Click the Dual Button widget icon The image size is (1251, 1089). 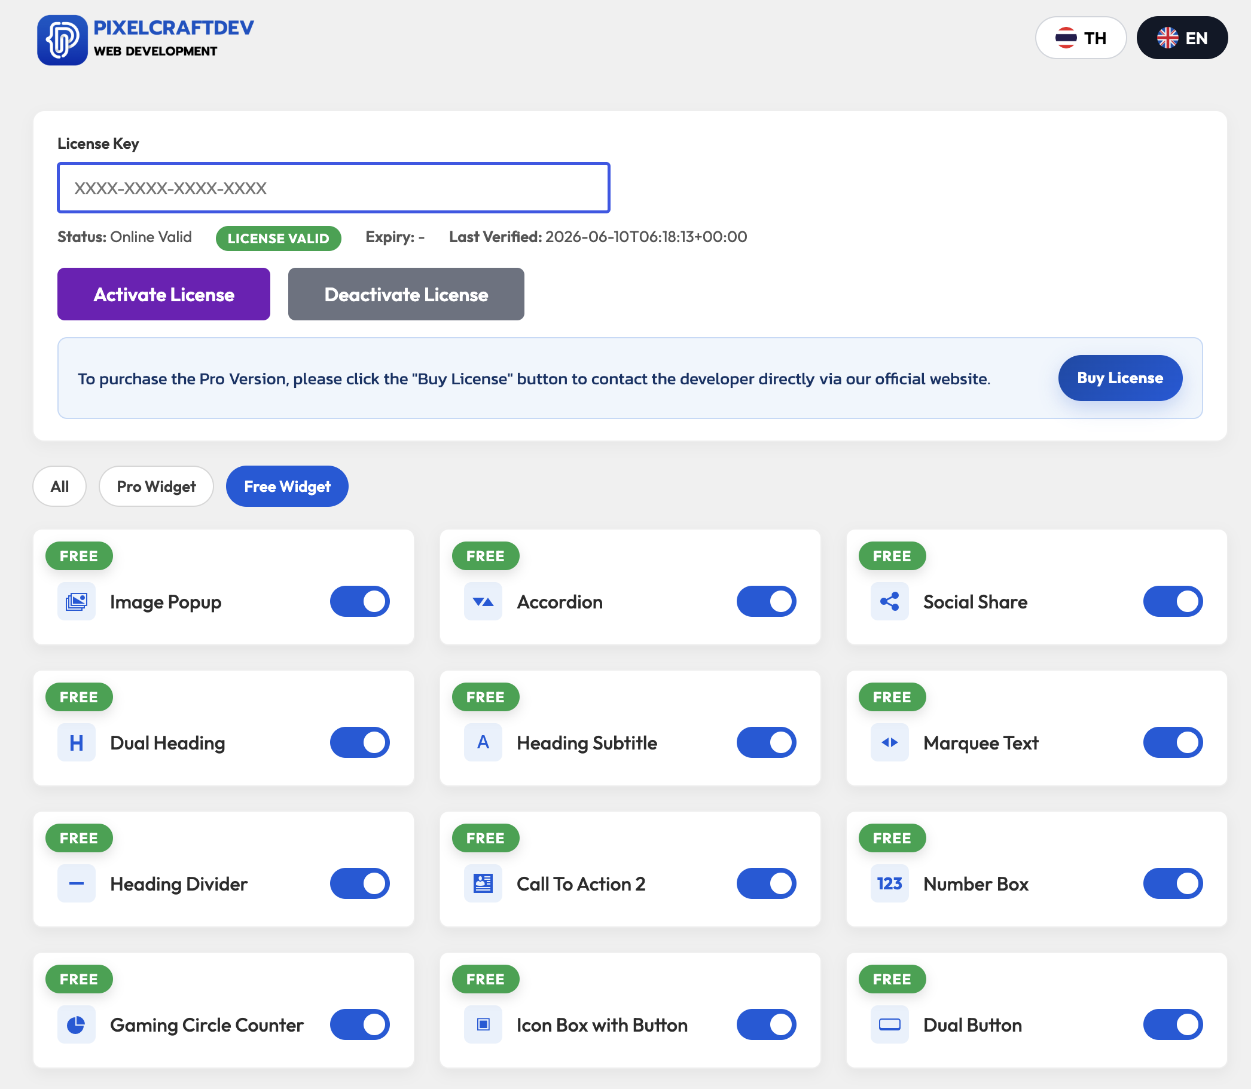890,1024
